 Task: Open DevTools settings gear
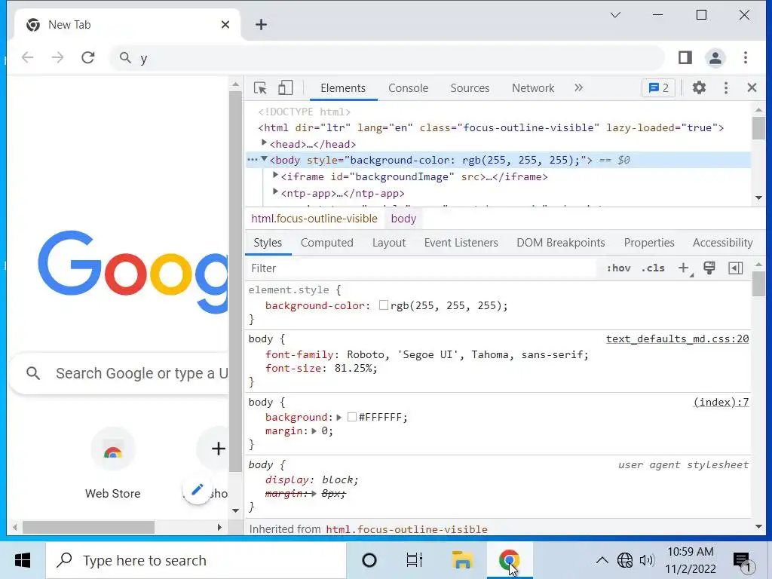click(699, 88)
